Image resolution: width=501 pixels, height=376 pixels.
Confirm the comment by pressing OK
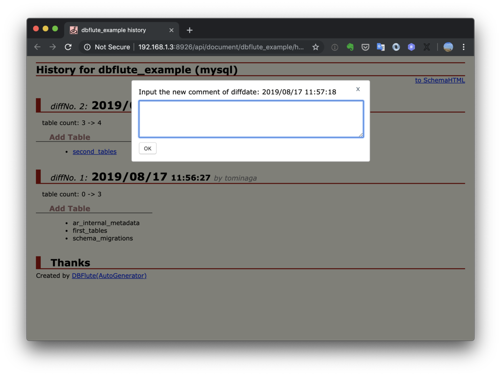pyautogui.click(x=147, y=148)
